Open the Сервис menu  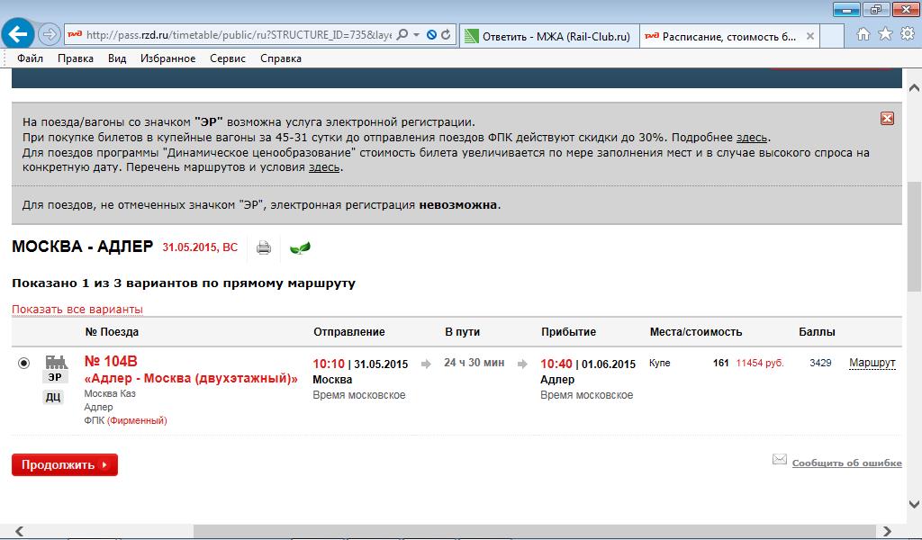click(227, 58)
